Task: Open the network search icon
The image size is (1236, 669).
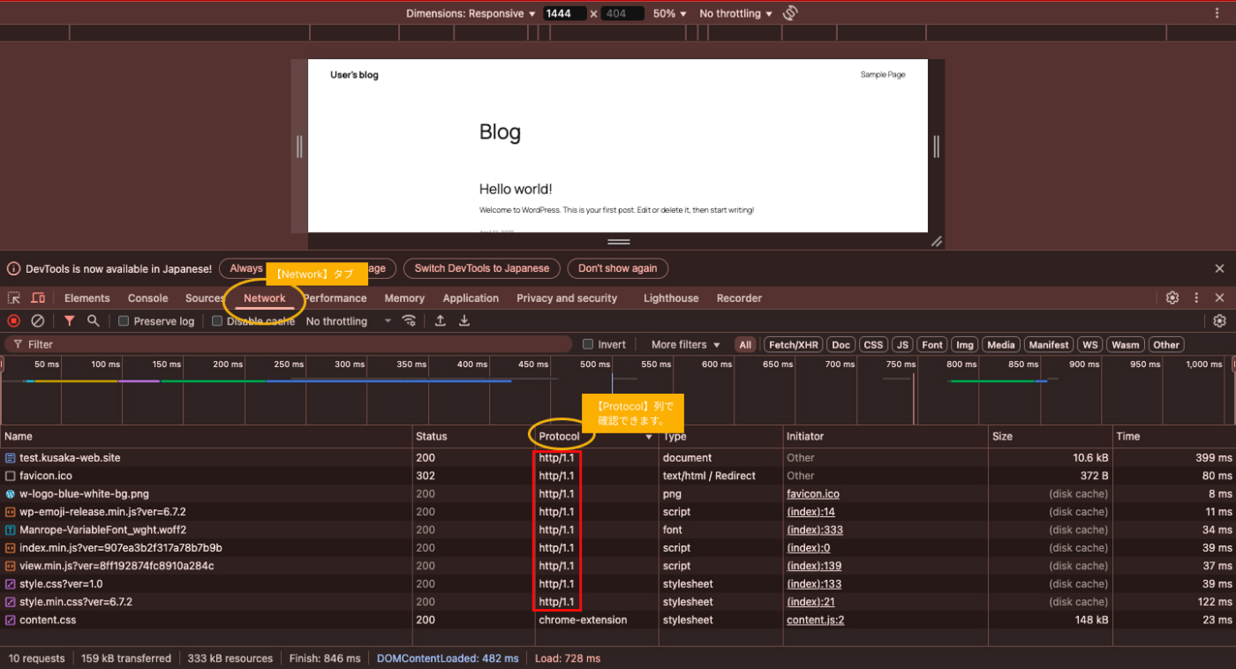Action: [x=92, y=320]
